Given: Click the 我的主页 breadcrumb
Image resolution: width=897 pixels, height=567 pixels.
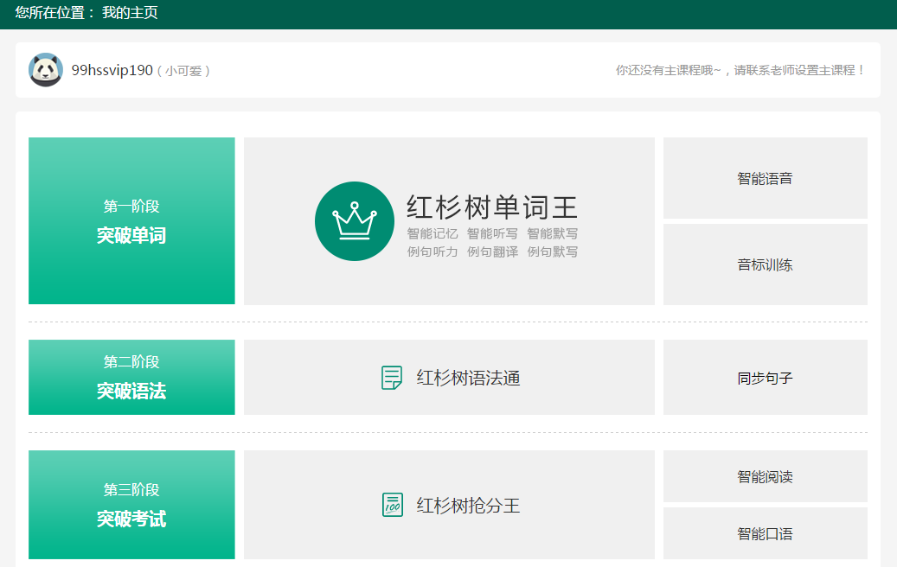Looking at the screenshot, I should (130, 13).
